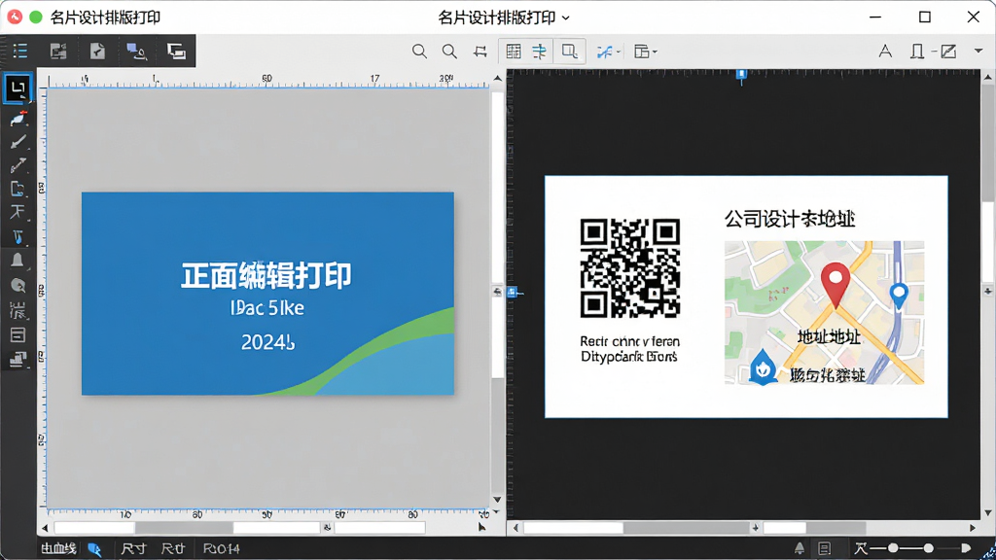Click the crop/flip arrows icon in top toolbar
996x560 pixels.
(480, 52)
